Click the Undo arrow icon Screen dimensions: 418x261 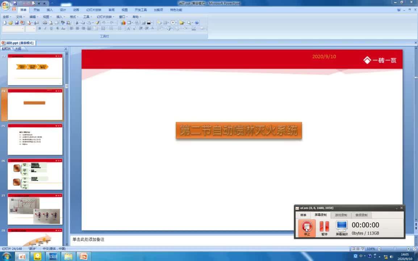(104, 23)
